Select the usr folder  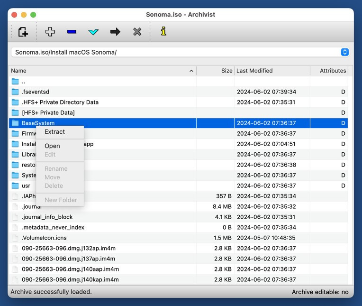click(x=178, y=185)
